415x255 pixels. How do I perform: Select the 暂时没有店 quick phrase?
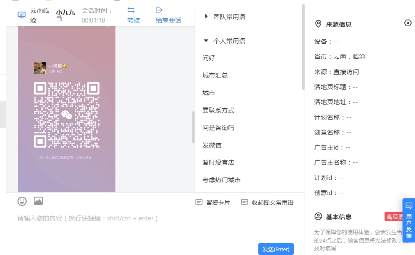(218, 162)
